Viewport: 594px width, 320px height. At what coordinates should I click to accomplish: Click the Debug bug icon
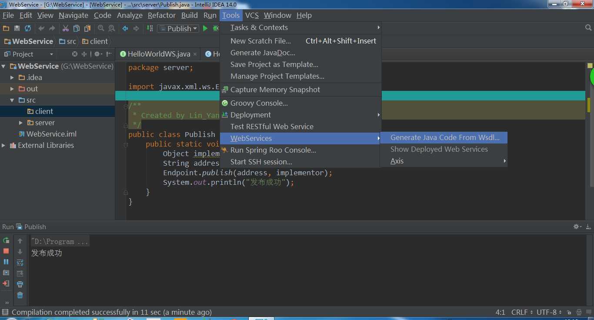tap(216, 28)
